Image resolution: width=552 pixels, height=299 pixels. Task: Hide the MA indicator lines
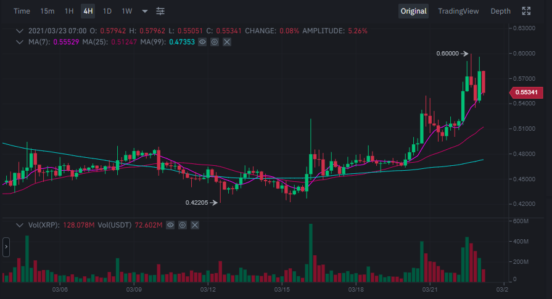coord(202,42)
